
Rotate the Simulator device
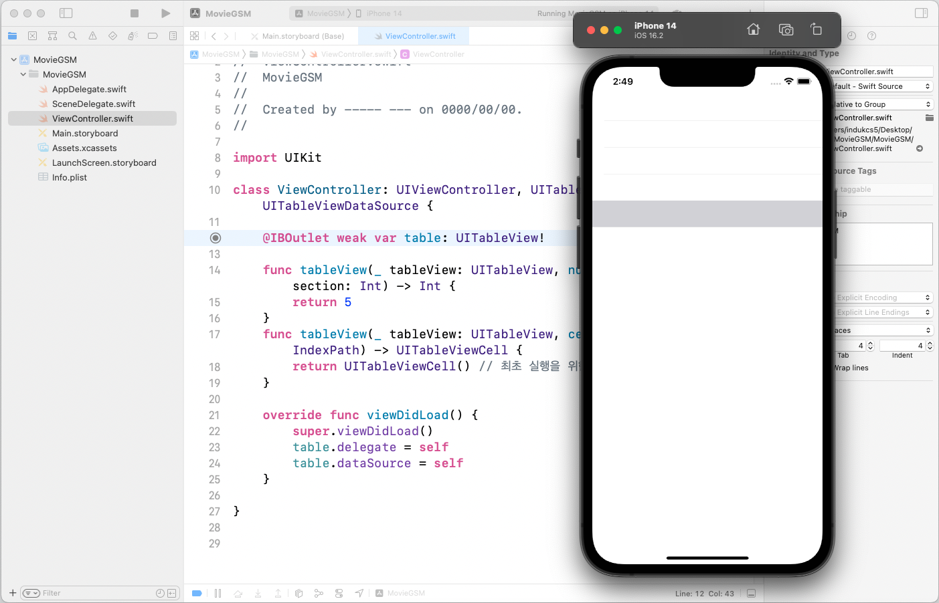pos(816,29)
